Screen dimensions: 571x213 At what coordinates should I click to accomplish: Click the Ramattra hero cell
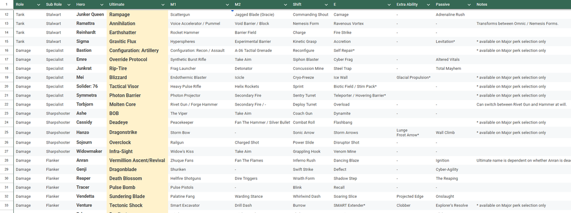pos(90,23)
